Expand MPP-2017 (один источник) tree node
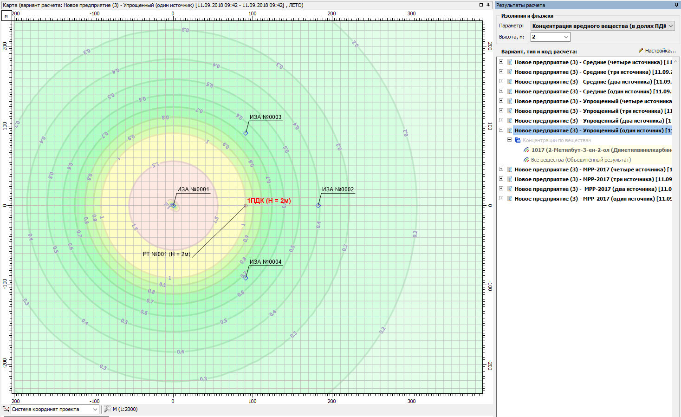This screenshot has width=681, height=417. [x=501, y=198]
